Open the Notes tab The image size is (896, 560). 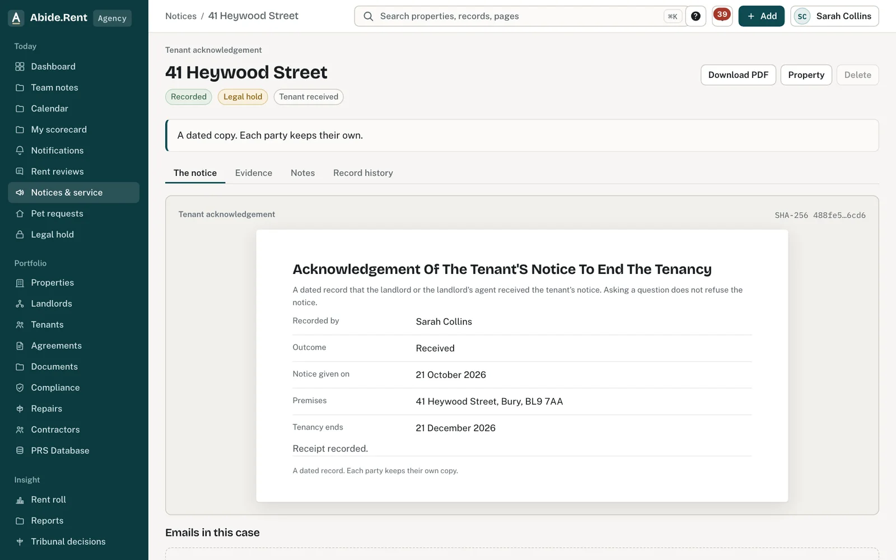point(302,173)
